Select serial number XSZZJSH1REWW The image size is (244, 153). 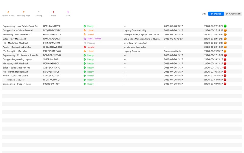coord(52,51)
